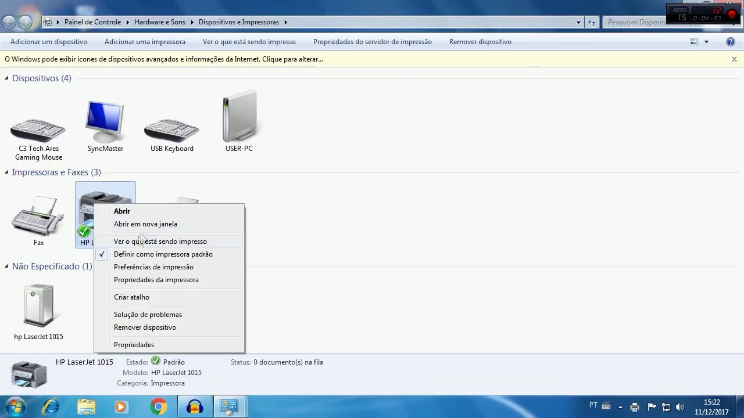This screenshot has height=418, width=744.
Task: Expand the address bar history dropdown
Action: click(x=578, y=22)
